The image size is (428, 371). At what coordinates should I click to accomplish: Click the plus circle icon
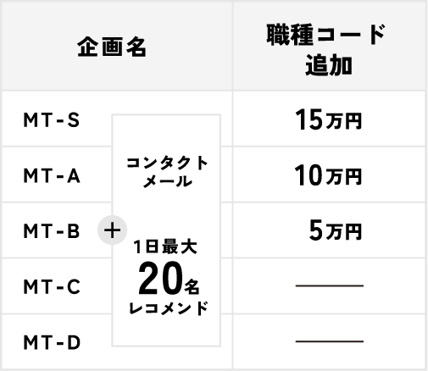click(112, 230)
